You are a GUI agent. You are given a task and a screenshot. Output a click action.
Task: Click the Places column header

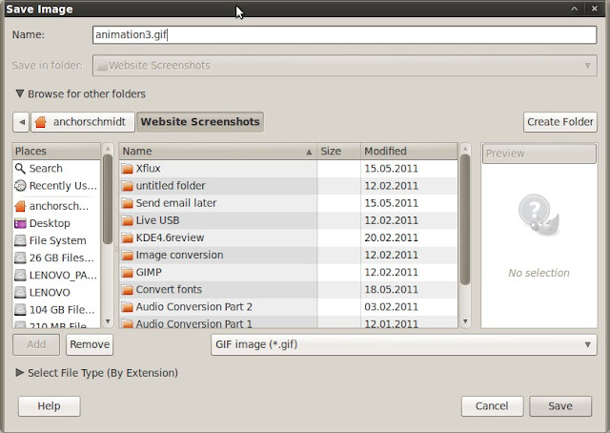pyautogui.click(x=57, y=151)
